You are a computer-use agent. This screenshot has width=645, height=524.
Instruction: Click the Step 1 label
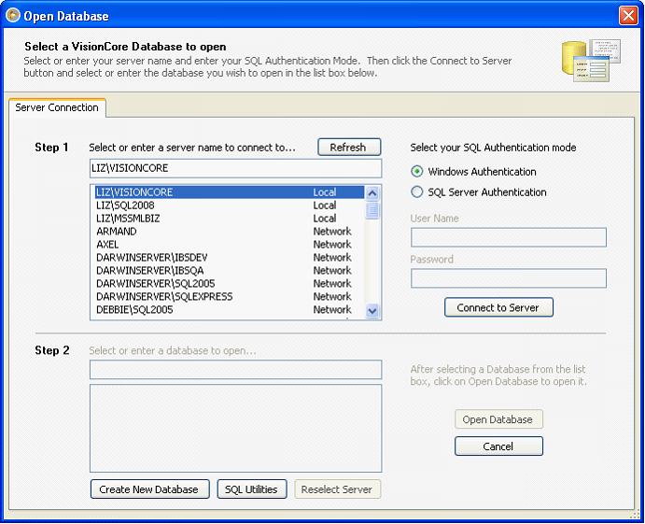51,148
